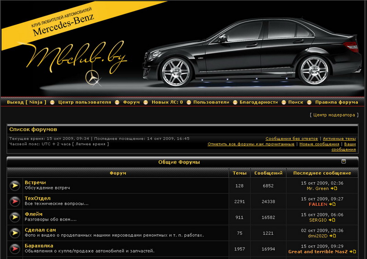
Task: Open the ТехОтдел forum
Action: pyautogui.click(x=38, y=198)
